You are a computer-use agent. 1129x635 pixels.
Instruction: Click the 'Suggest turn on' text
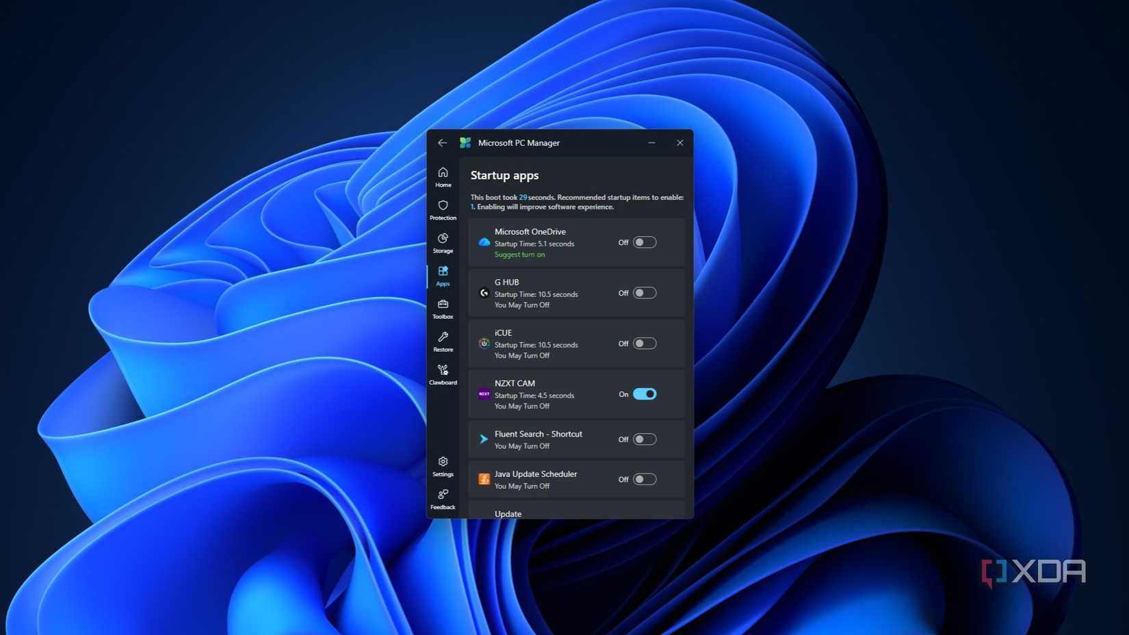tap(519, 255)
